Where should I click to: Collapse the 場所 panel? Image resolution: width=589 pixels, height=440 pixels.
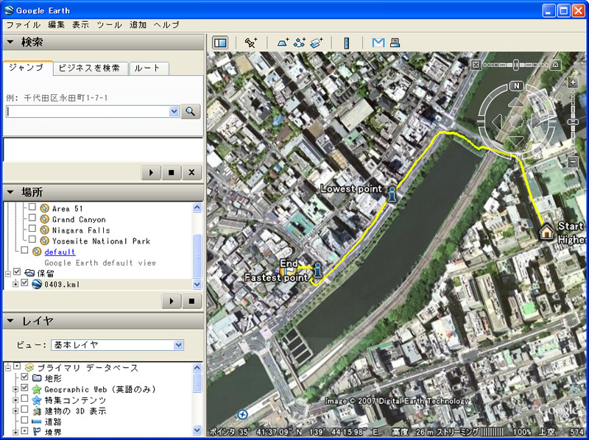pyautogui.click(x=10, y=192)
